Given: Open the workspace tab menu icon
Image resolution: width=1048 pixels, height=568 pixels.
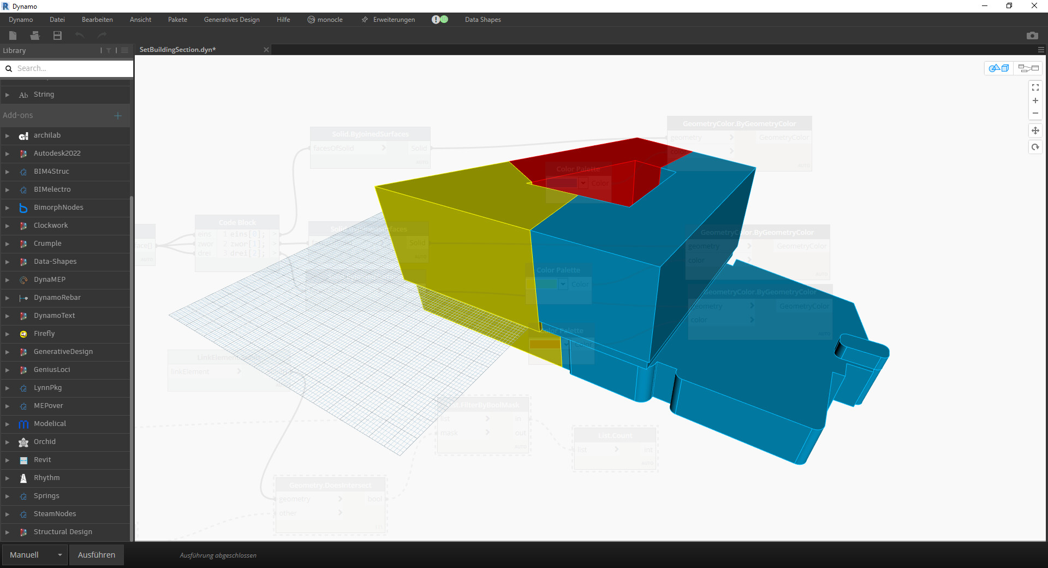Looking at the screenshot, I should coord(1041,50).
